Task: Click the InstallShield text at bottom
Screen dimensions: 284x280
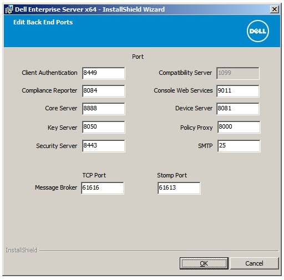Action: click(x=22, y=250)
